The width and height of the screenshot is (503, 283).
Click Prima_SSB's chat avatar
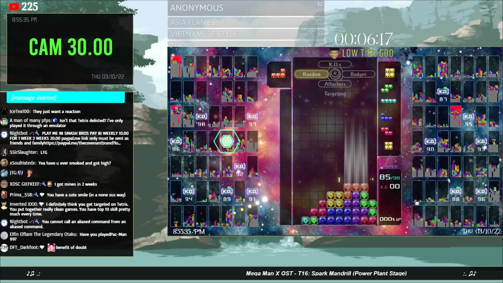4,195
